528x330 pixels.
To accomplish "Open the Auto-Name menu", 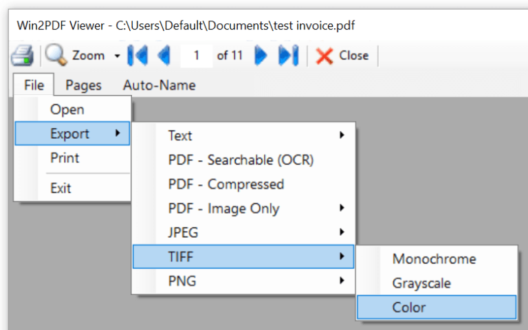I will click(x=159, y=85).
